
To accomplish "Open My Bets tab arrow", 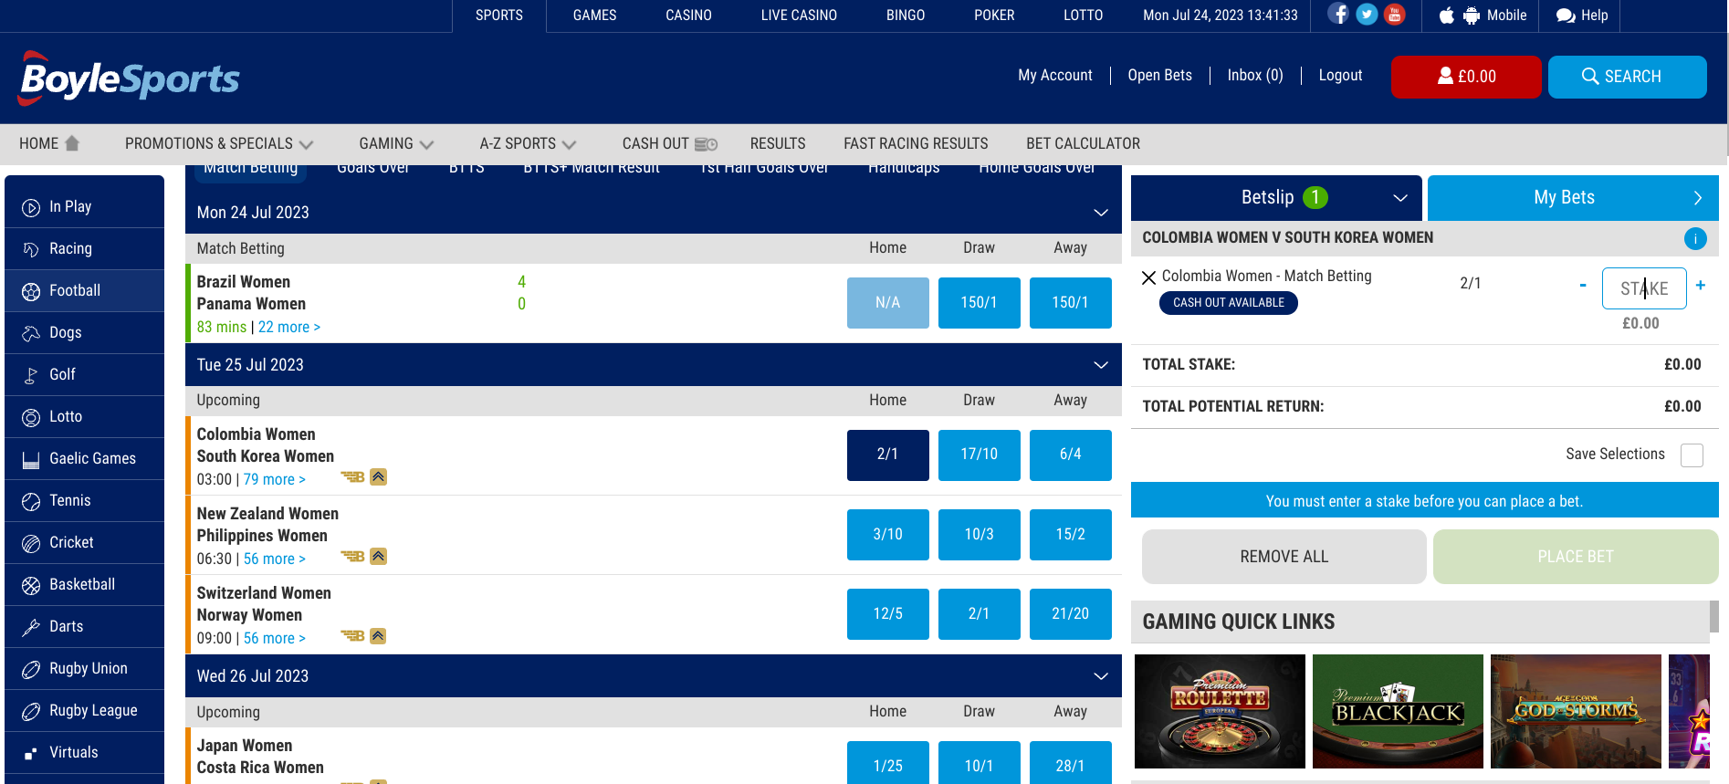I will click(x=1698, y=198).
